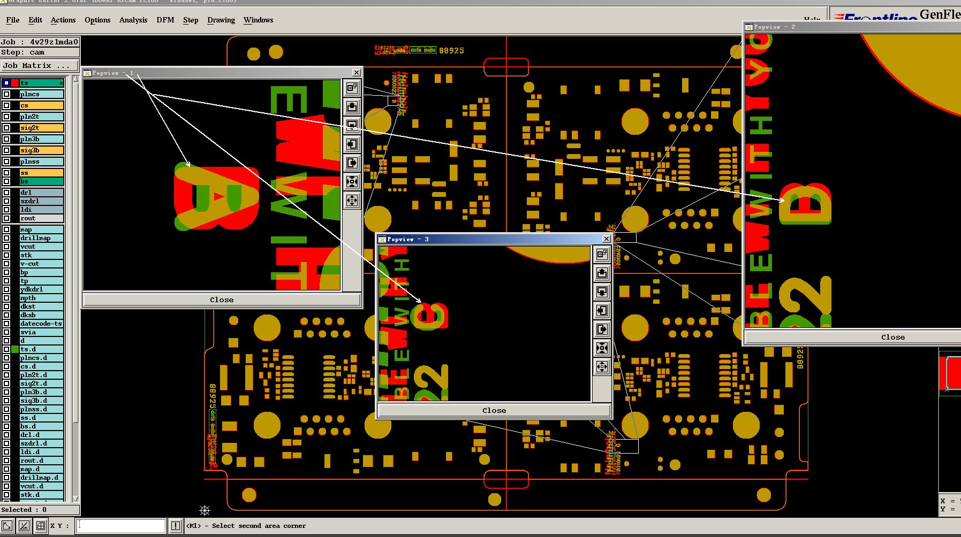Click pan right icon in Popview 1
961x537 pixels.
(352, 163)
